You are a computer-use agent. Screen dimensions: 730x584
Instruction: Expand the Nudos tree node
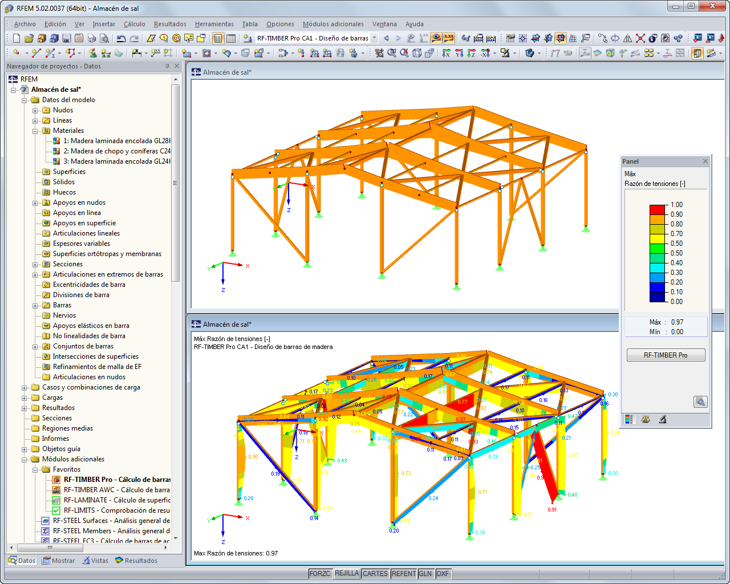click(x=35, y=110)
